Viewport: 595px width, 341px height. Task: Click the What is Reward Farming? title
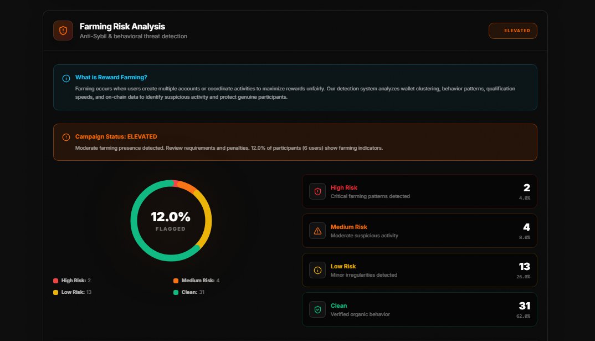coord(111,77)
